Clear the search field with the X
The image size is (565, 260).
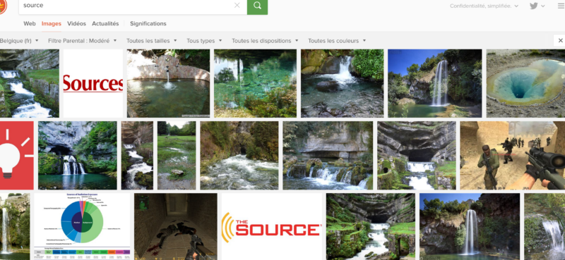[237, 6]
